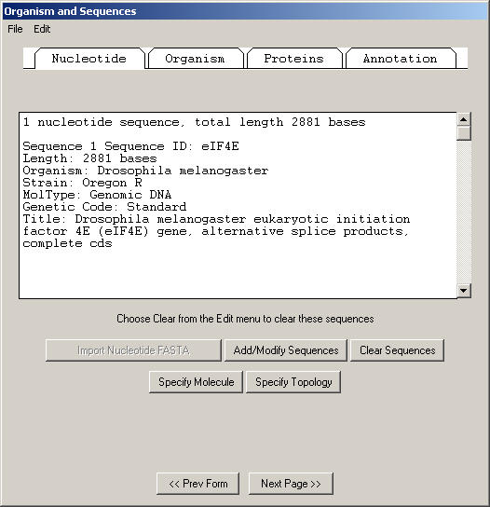490x507 pixels.
Task: Click the Clear Sequences button
Action: [397, 350]
